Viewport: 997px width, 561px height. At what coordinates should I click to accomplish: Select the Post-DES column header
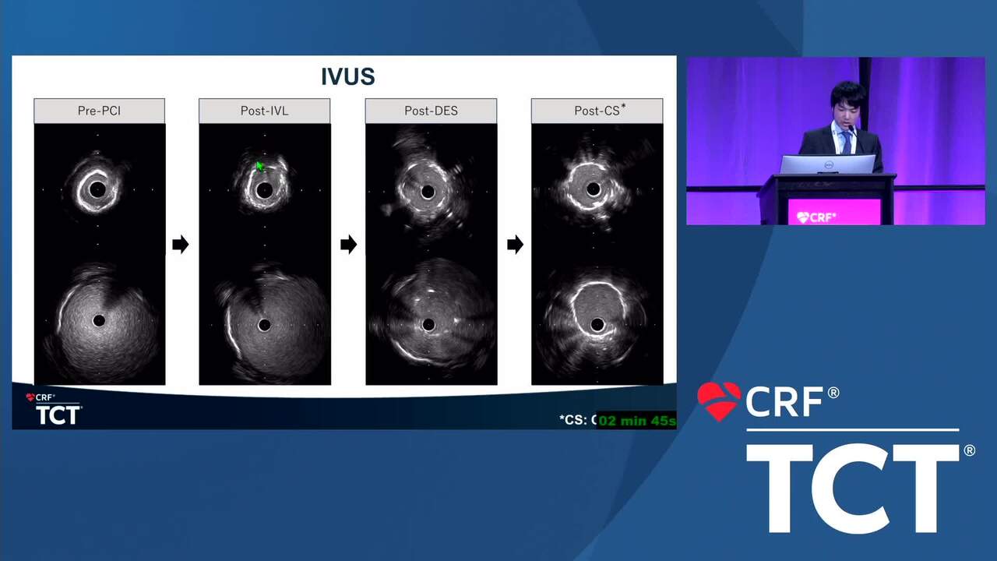coord(431,111)
